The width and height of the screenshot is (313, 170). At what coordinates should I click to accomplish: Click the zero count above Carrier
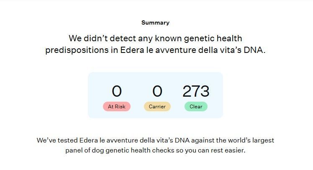(x=157, y=91)
